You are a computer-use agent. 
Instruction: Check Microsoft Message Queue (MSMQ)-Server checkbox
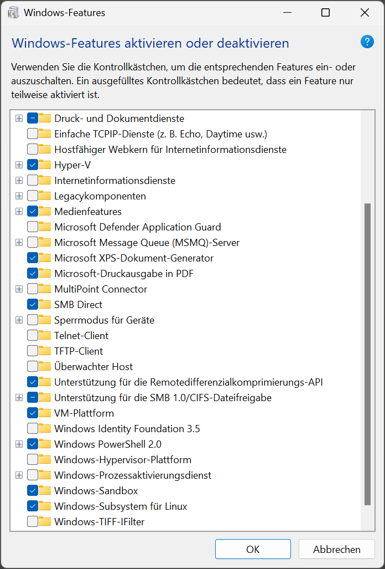(33, 243)
